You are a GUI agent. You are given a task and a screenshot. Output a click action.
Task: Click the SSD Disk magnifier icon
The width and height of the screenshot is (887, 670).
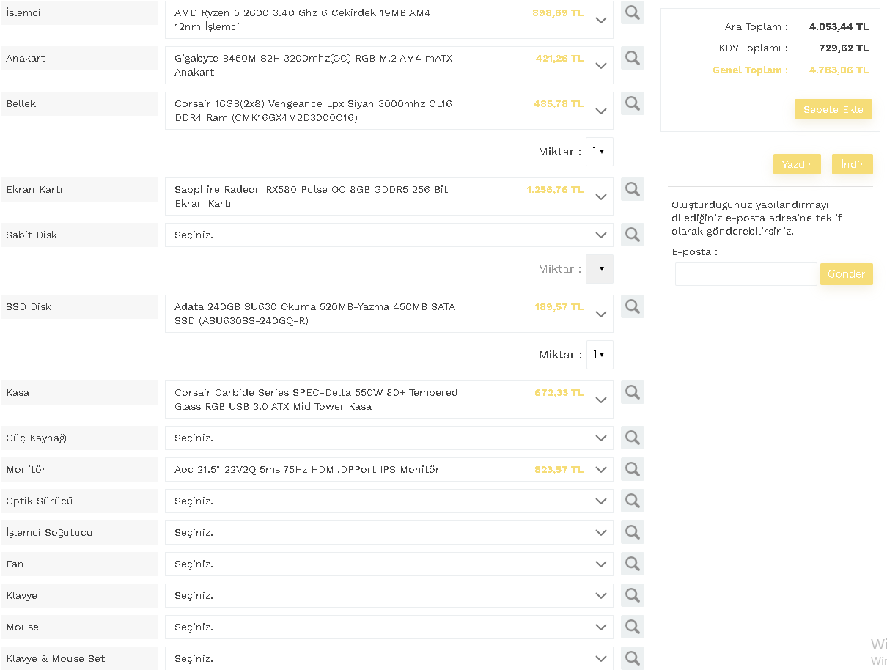click(632, 306)
